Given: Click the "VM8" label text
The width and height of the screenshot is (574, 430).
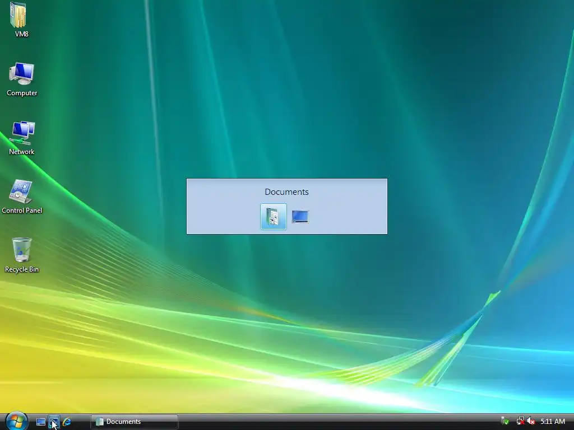Looking at the screenshot, I should click(x=22, y=34).
